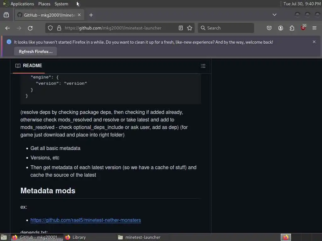Expand the list all tabs chevron

(x=274, y=15)
